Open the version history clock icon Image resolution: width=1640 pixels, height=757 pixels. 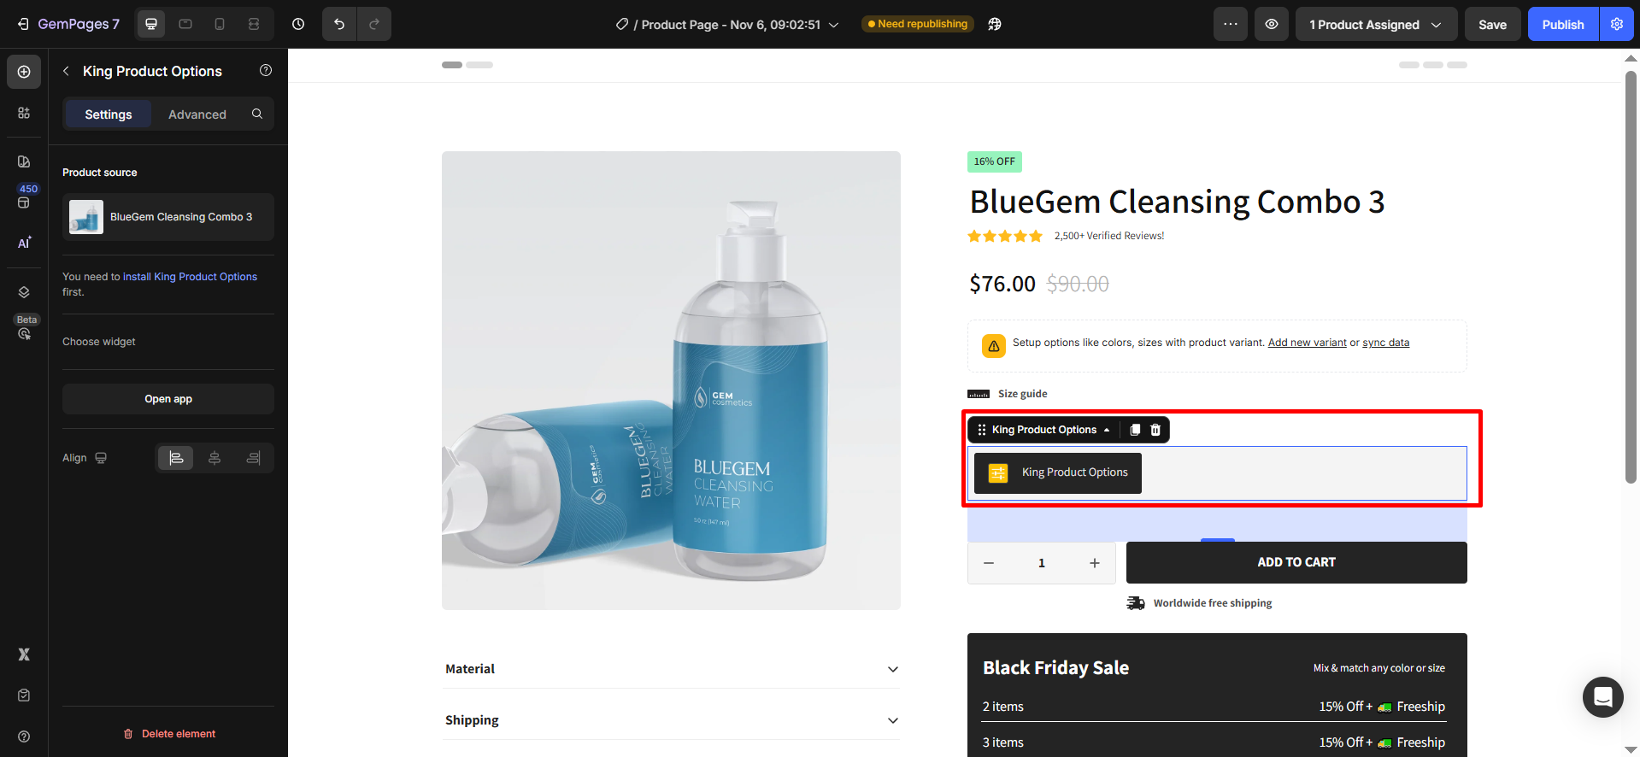(x=298, y=24)
